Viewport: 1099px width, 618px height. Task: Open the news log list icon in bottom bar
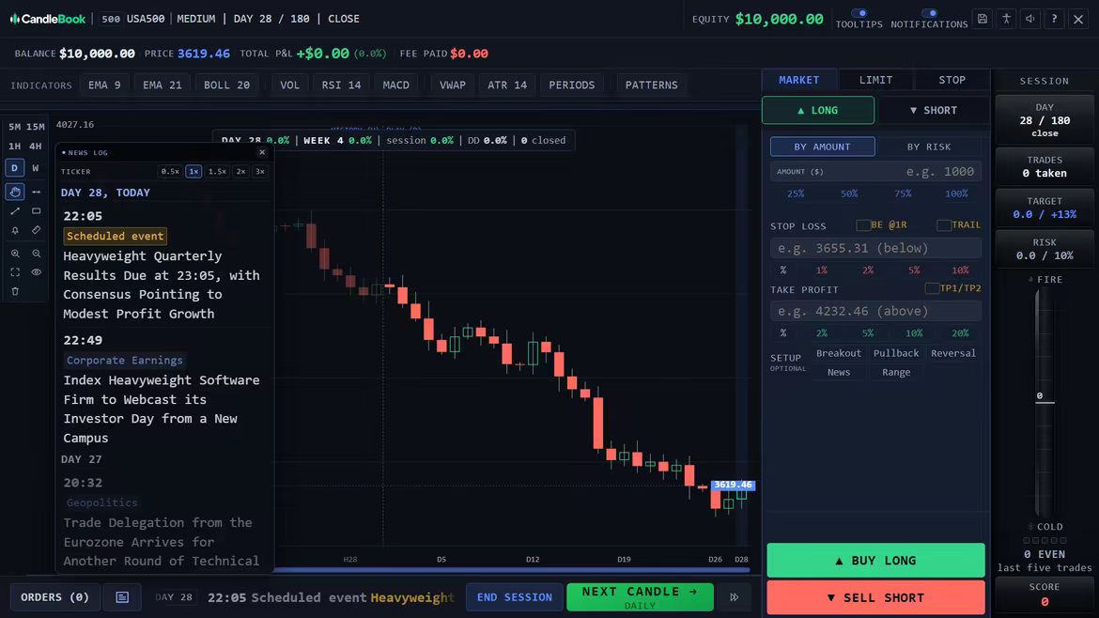coord(122,597)
